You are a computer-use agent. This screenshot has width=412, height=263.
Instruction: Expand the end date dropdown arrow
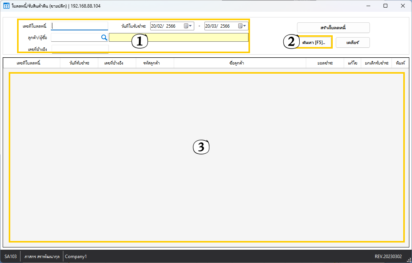pyautogui.click(x=245, y=26)
